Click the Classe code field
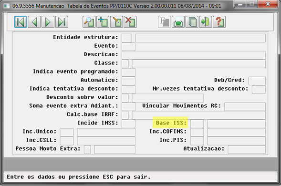This screenshot has height=186, width=281. coord(125,64)
